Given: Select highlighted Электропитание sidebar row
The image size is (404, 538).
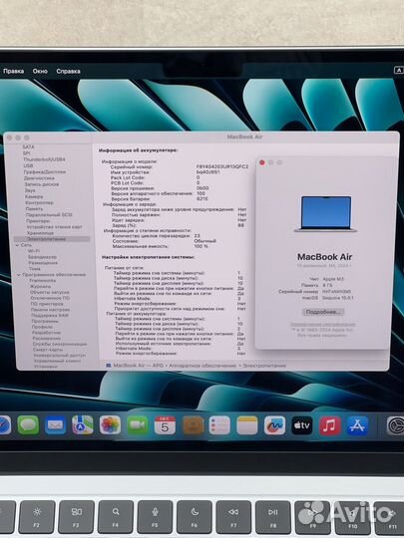Looking at the screenshot, I should tap(52, 239).
